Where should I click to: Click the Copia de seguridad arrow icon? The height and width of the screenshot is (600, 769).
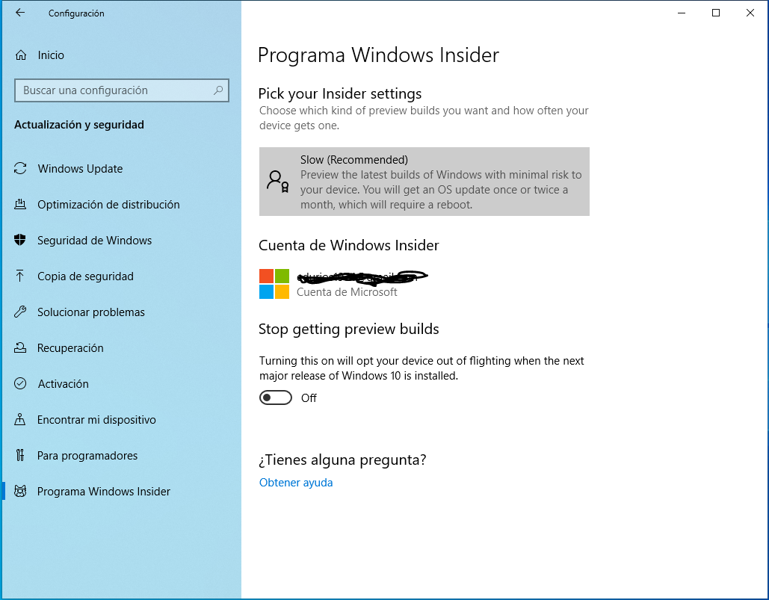coord(21,276)
